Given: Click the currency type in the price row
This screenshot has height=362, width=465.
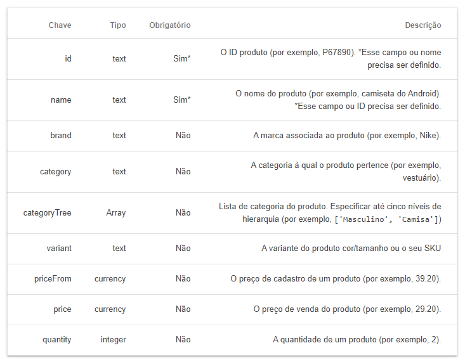Looking at the screenshot, I should click(x=110, y=309).
